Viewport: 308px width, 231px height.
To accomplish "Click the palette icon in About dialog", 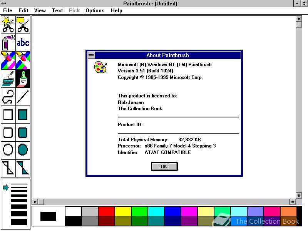I will coord(100,67).
